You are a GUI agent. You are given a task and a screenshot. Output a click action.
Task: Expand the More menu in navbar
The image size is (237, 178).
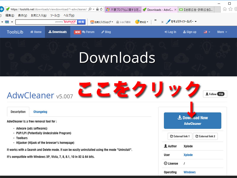[222, 32]
